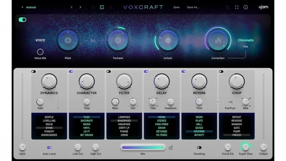Screen dimensions: 286x161
Task: Click the Delay Time knob
Action: 153,102
